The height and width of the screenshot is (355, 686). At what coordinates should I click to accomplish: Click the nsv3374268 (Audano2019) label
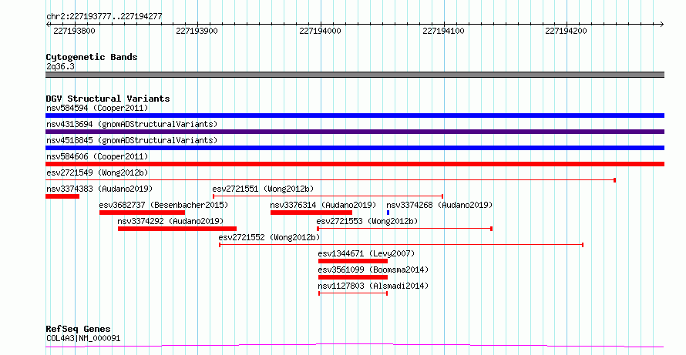point(439,205)
